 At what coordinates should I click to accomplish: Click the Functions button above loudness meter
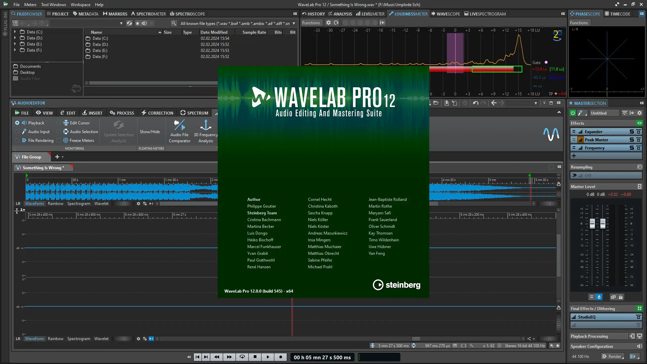click(x=311, y=23)
